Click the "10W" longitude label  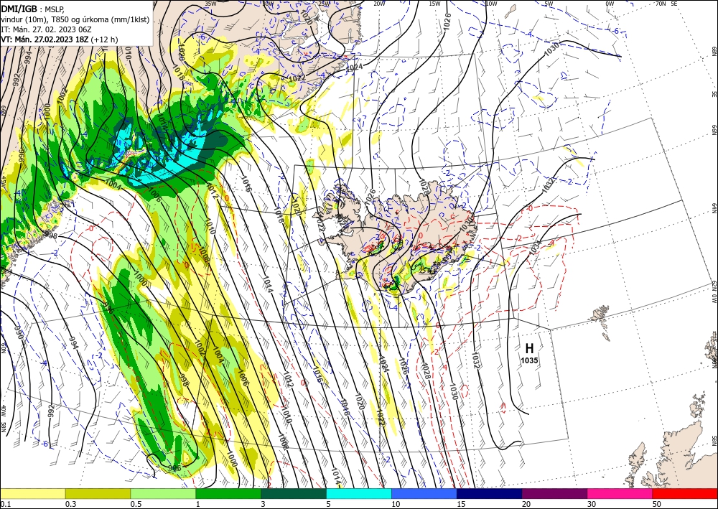coord(491,4)
